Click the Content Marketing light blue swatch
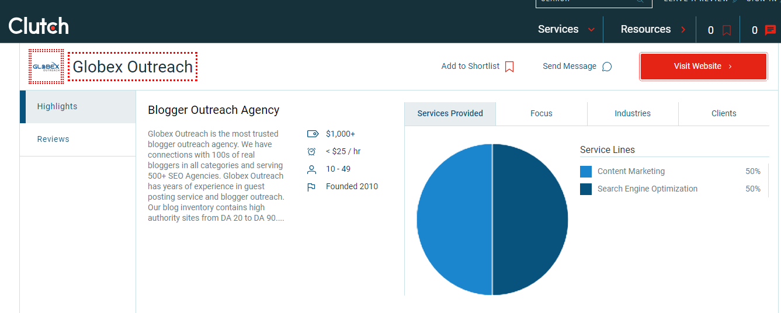The image size is (781, 313). [586, 172]
